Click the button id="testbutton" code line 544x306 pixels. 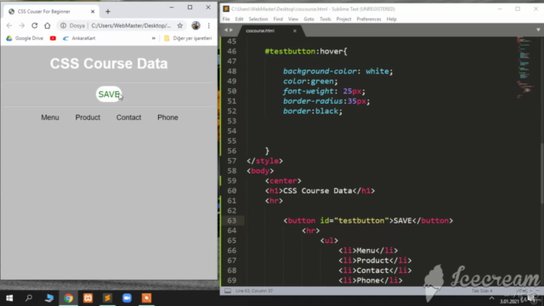pyautogui.click(x=368, y=221)
